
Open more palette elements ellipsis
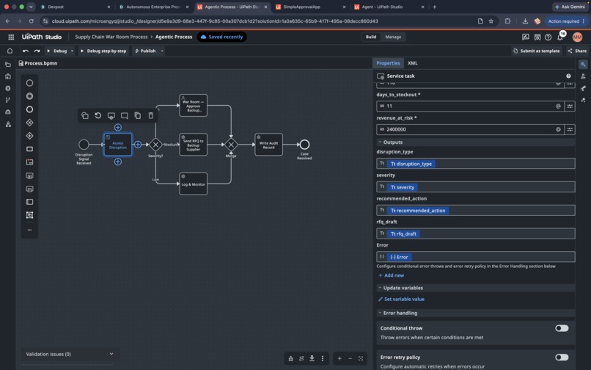click(29, 230)
